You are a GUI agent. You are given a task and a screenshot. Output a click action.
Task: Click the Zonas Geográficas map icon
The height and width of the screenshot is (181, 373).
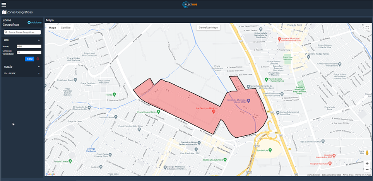4,12
